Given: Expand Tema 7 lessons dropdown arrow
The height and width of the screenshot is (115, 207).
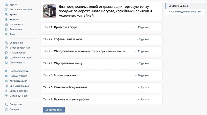Looking at the screenshot, I should (138, 99).
